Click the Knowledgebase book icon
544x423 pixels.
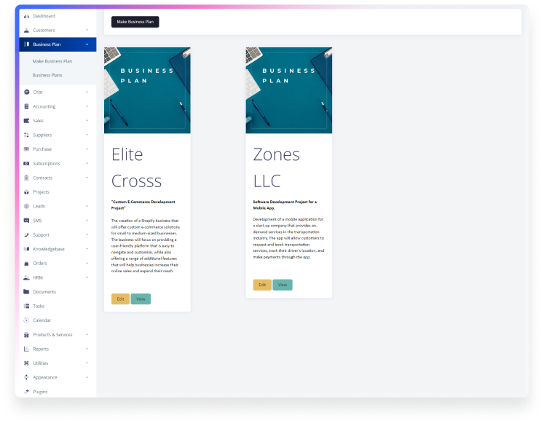26,249
